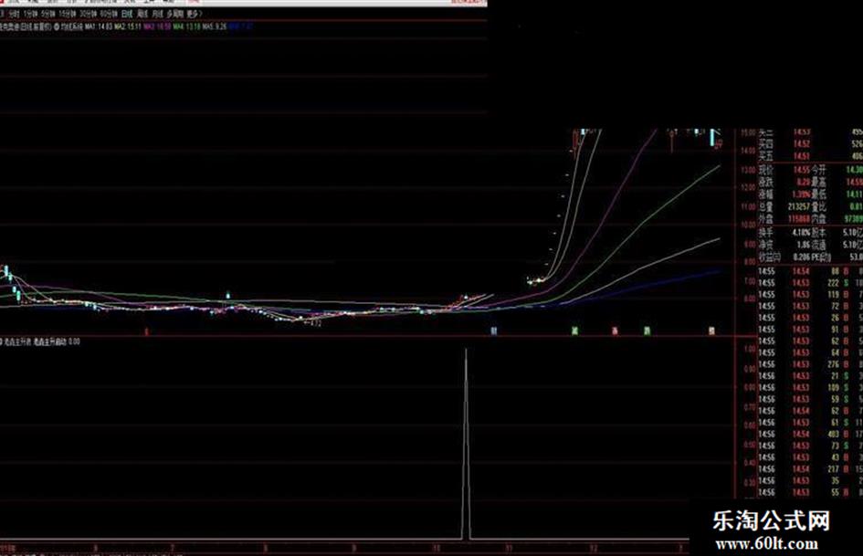Select the 60分钟 period tab

point(109,14)
